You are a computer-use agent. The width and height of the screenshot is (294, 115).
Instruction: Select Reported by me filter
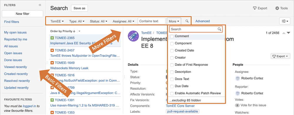[x=16, y=39]
